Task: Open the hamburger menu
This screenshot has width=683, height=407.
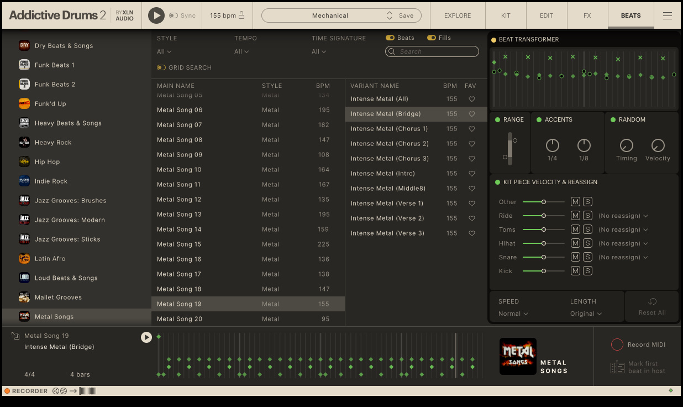Action: (668, 15)
